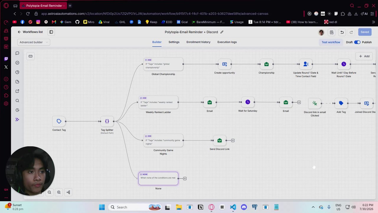
Task: Click the Add button on canvas
Action: (x=364, y=56)
